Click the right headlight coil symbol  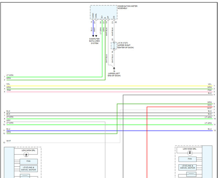(x=191, y=174)
